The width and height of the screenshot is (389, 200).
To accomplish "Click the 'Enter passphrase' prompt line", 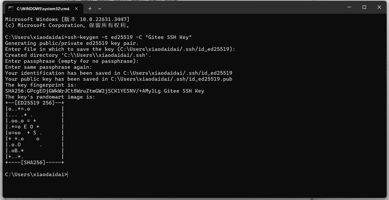I will click(x=72, y=61).
